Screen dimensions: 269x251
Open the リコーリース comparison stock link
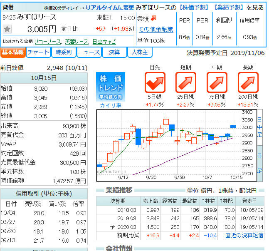tap(48, 42)
